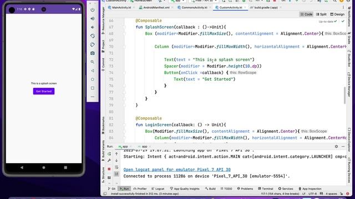Open emulator extended controls three-dots menu
355x199 pixels.
93,97
